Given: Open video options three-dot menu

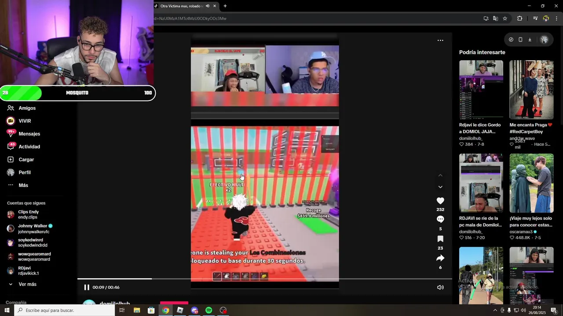Looking at the screenshot, I should pos(440,40).
